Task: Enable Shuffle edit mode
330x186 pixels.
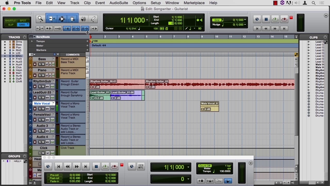Action: (11, 20)
